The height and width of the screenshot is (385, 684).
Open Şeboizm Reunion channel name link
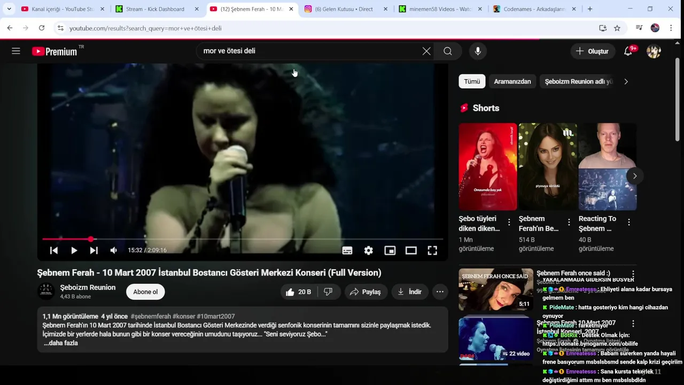[x=88, y=288]
